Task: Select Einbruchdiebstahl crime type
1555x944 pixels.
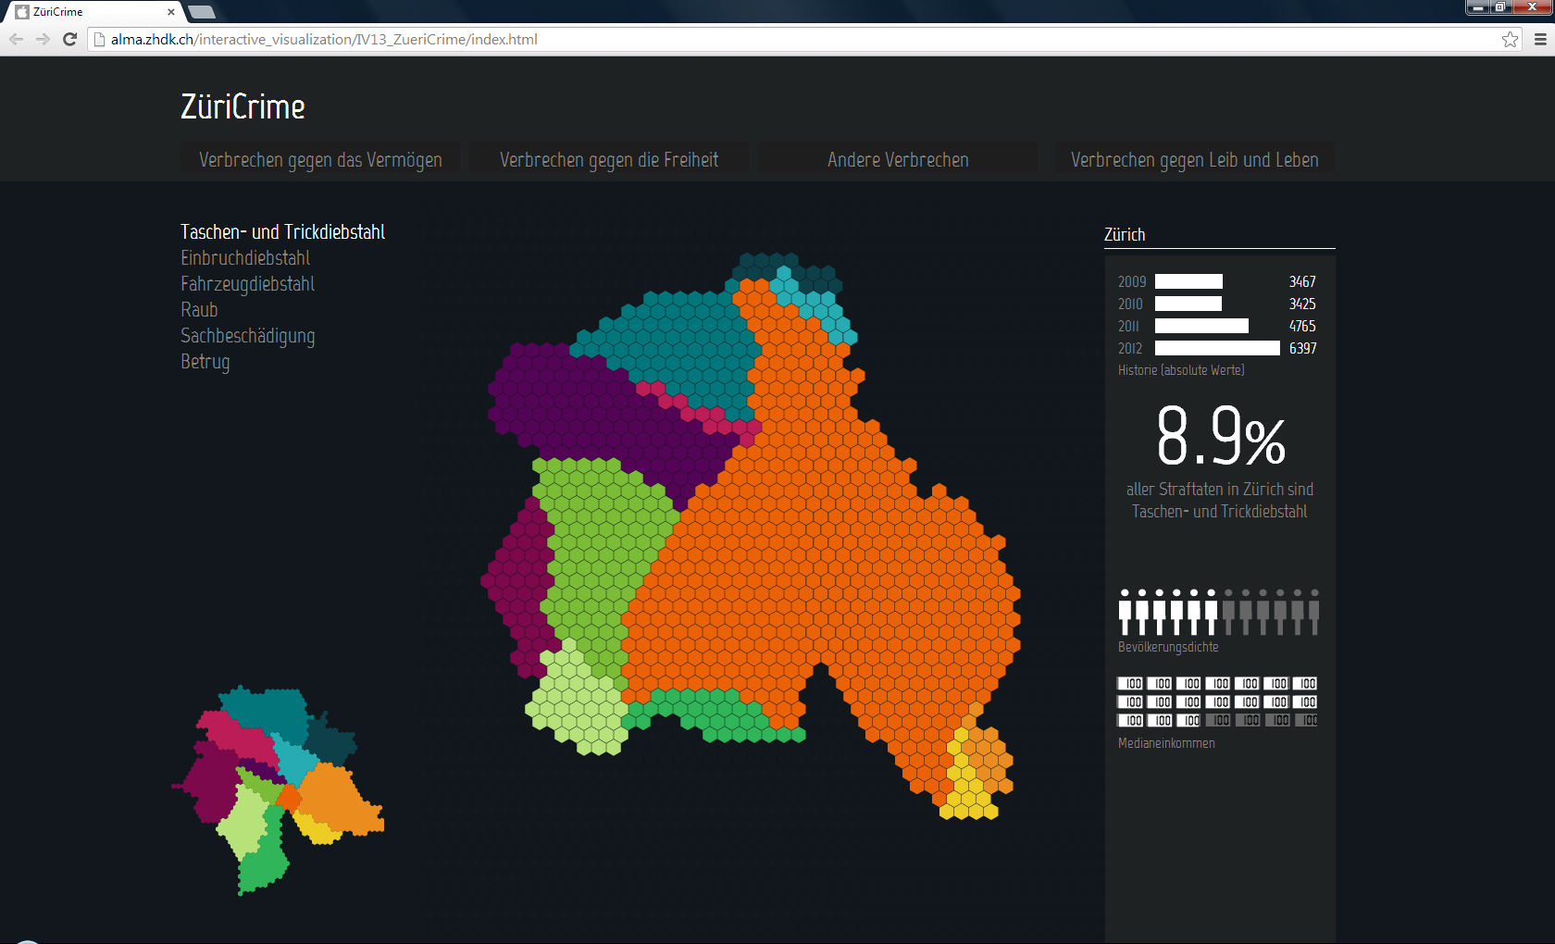Action: (245, 258)
